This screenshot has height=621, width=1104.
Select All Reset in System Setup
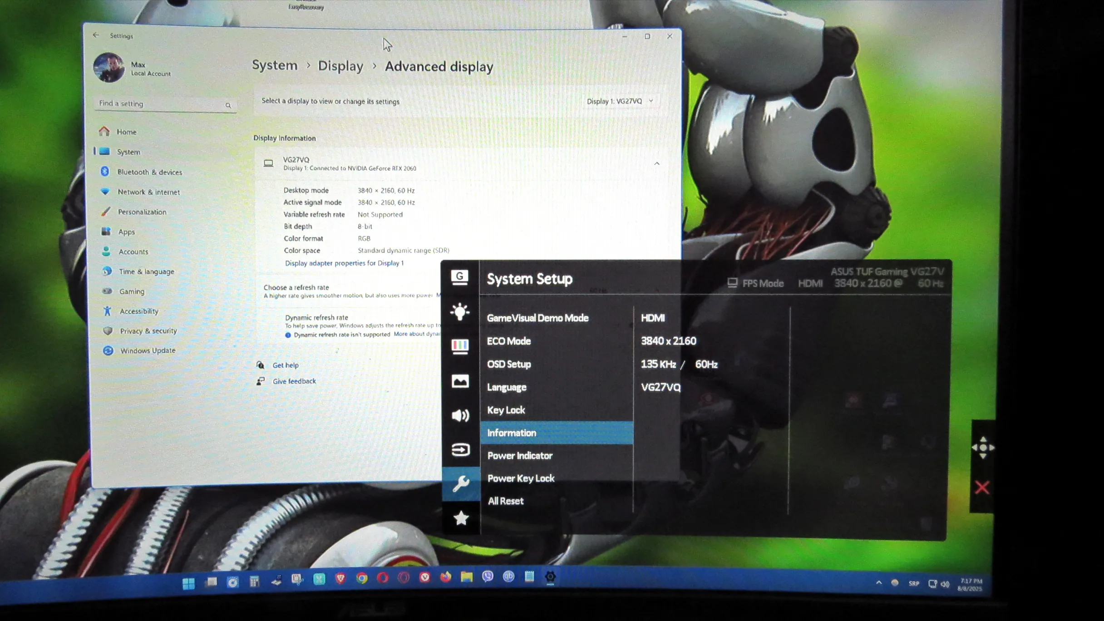tap(506, 501)
